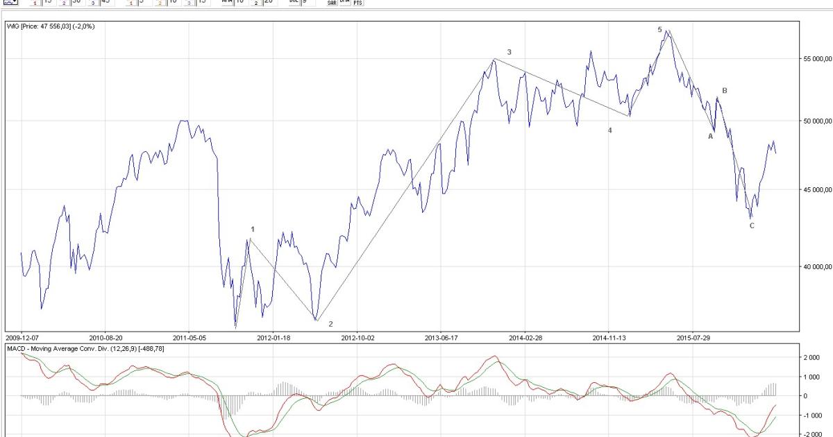Select the wave label 3 on chart

pyautogui.click(x=509, y=52)
